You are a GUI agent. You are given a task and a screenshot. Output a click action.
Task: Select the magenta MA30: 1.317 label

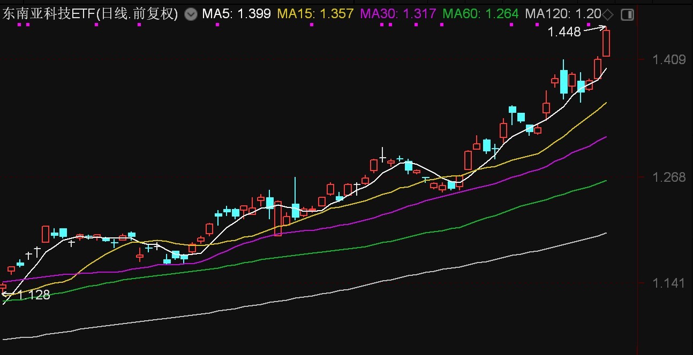point(398,14)
